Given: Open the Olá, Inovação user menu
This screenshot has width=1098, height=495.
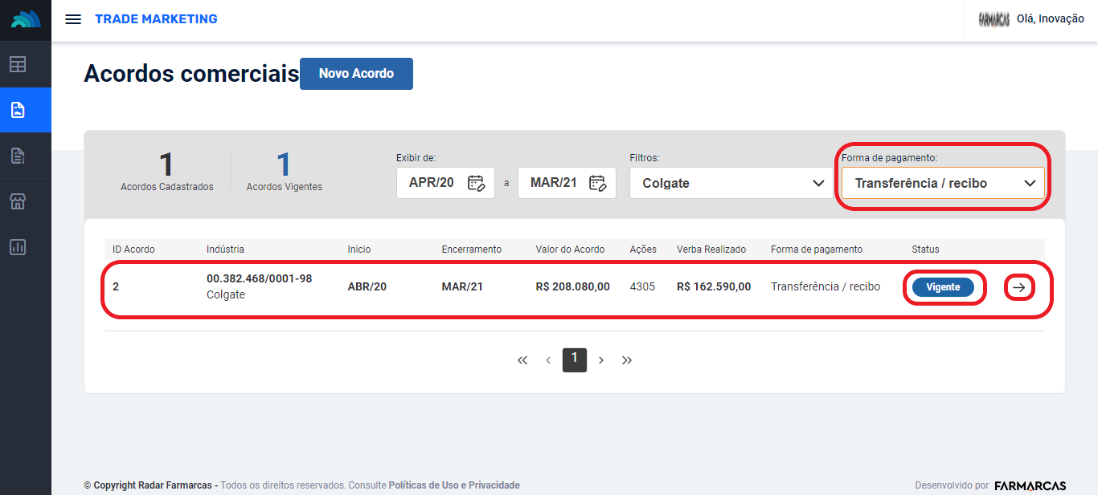Looking at the screenshot, I should (1031, 19).
